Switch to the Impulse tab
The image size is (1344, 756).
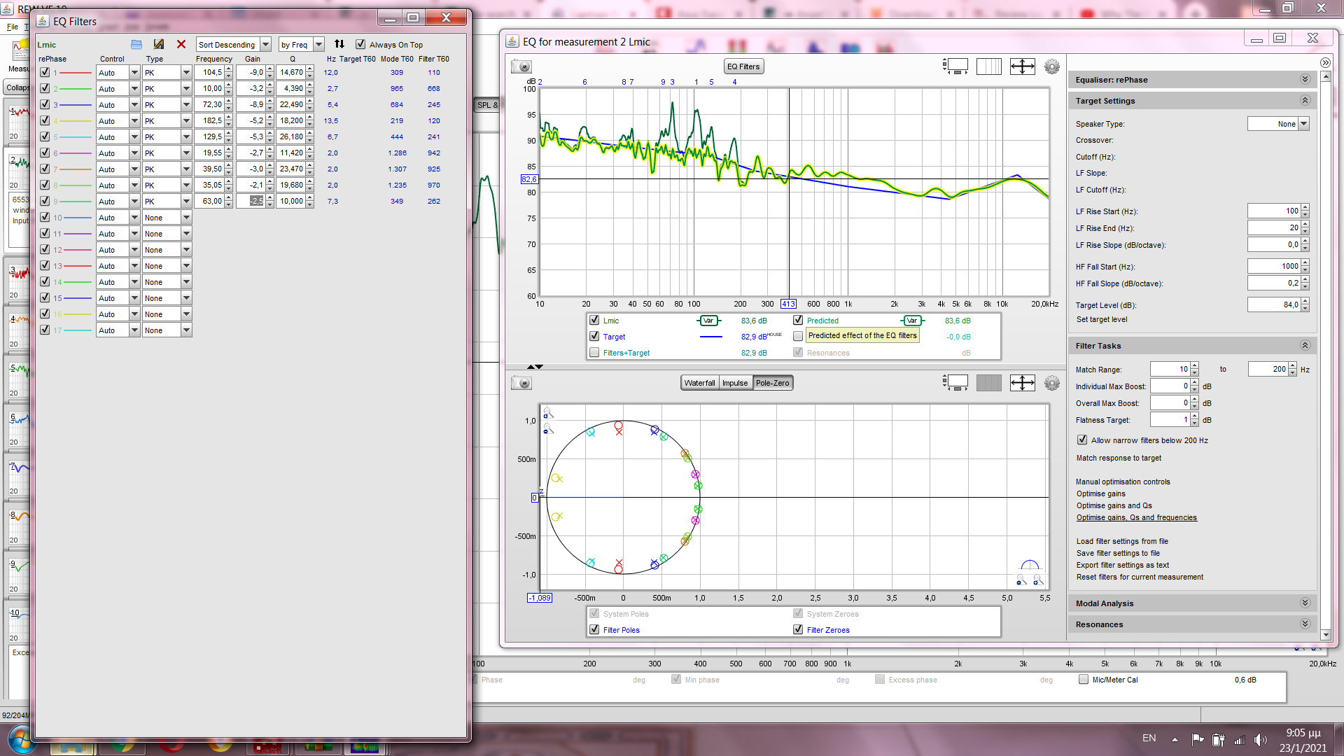coord(735,383)
